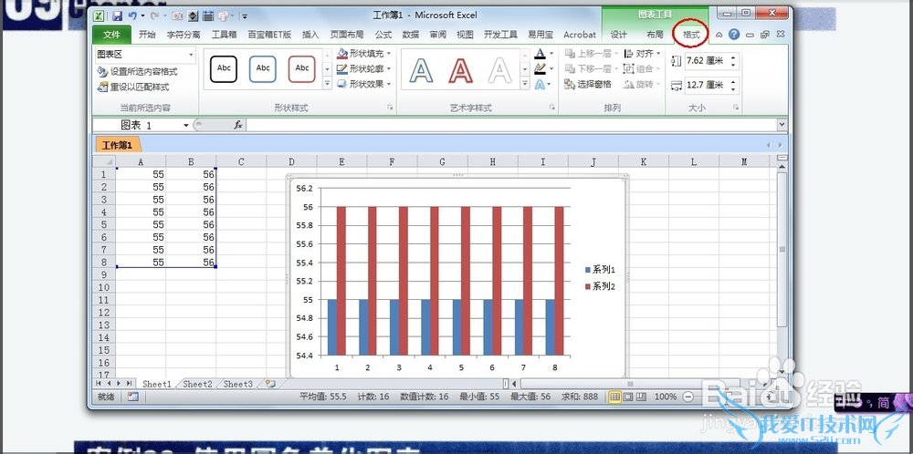Image resolution: width=913 pixels, height=454 pixels.
Task: Select row header 10
Action: [104, 287]
